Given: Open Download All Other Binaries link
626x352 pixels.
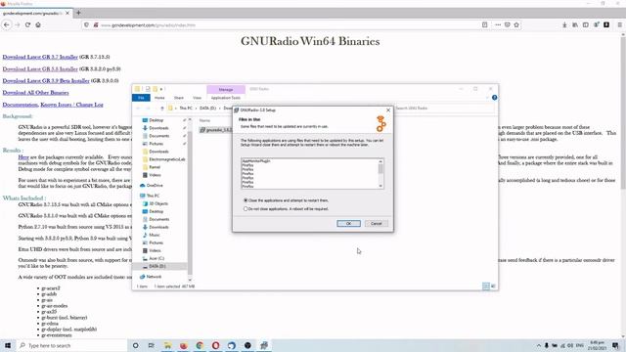Looking at the screenshot, I should click(x=35, y=93).
